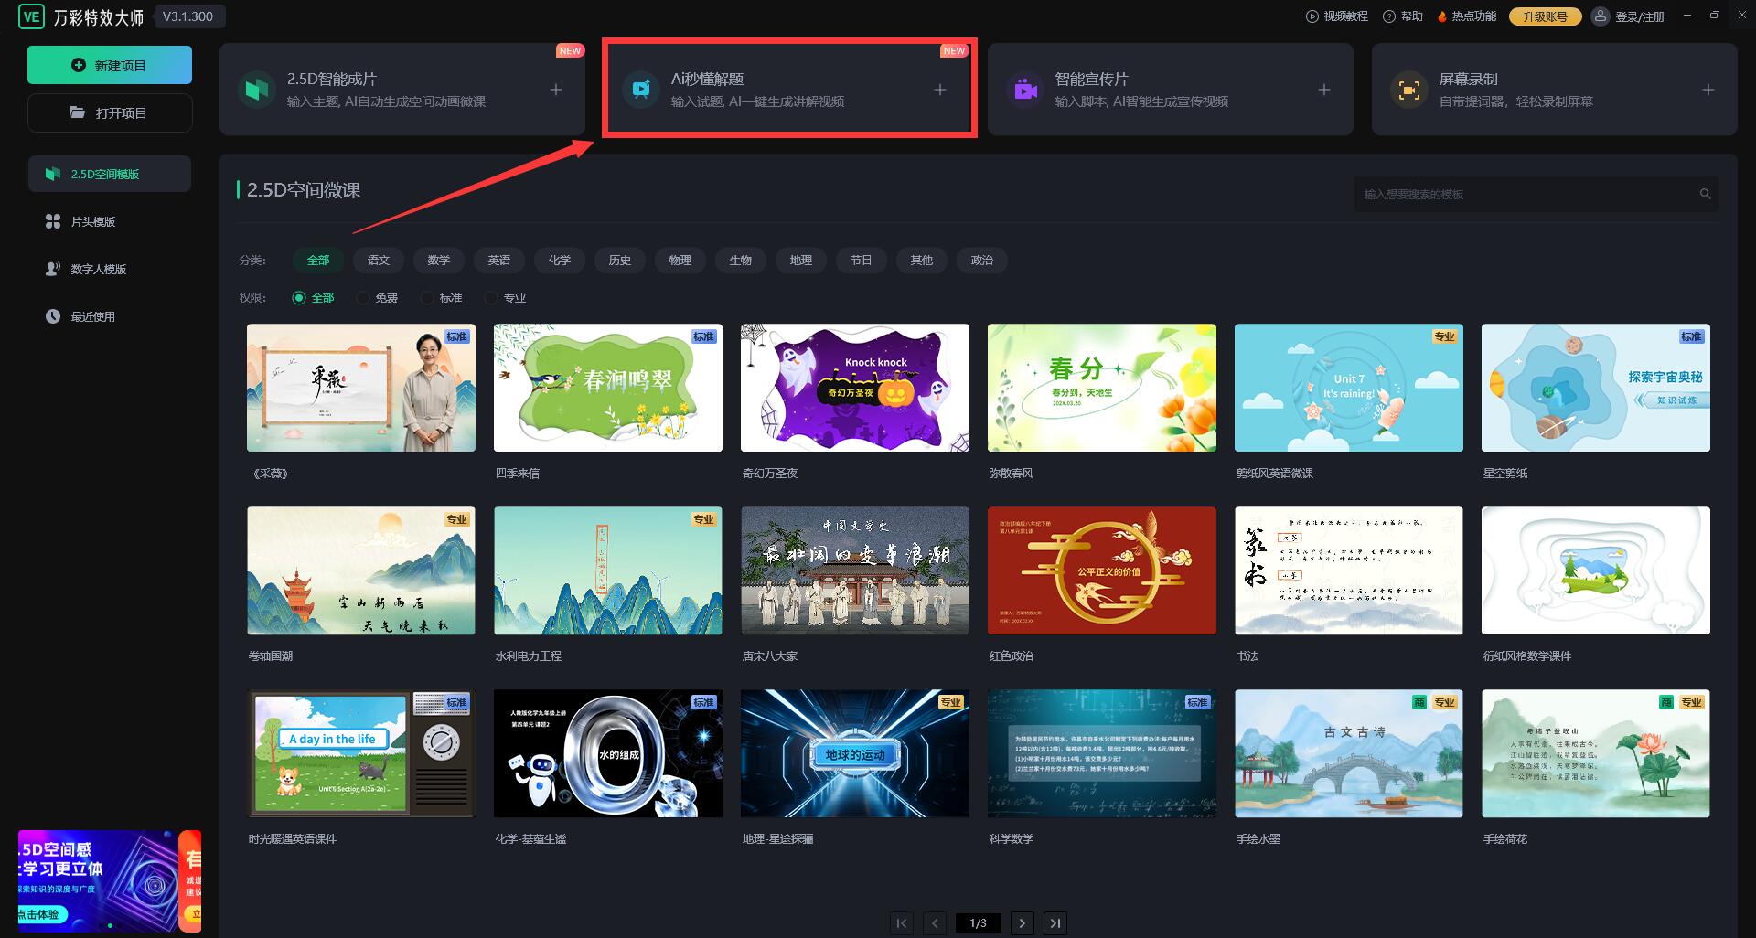Select the 标准 permission radio button
The height and width of the screenshot is (938, 1756).
point(427,298)
